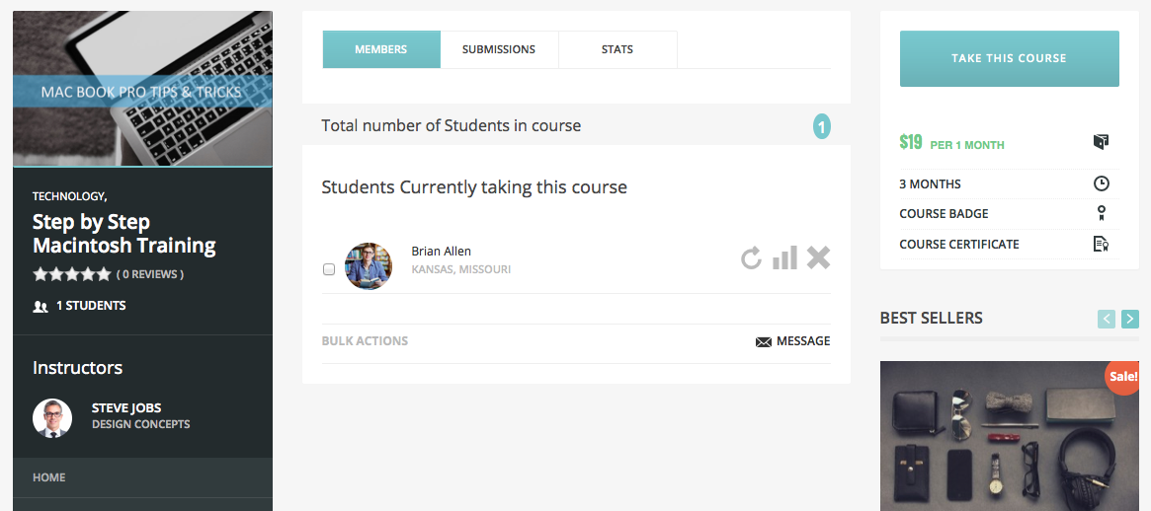
Task: Tick the checkbox next to Brian Allen
Action: coord(329,269)
